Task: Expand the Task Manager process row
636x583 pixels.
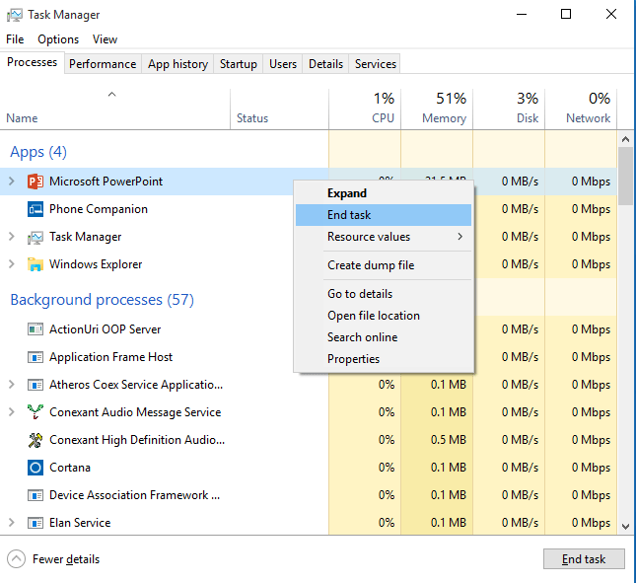Action: pyautogui.click(x=12, y=237)
